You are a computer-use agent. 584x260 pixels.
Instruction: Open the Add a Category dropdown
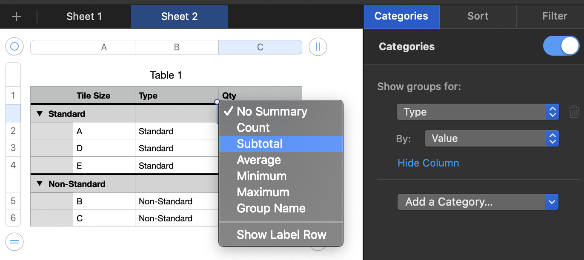[x=477, y=202]
